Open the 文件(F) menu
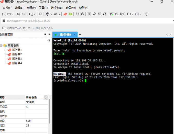This screenshot has height=134, width=174. coord(7,8)
